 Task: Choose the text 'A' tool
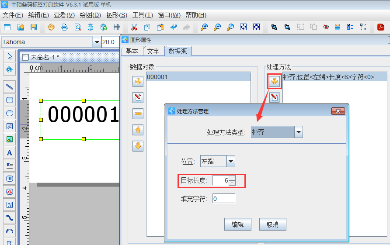coord(10,152)
